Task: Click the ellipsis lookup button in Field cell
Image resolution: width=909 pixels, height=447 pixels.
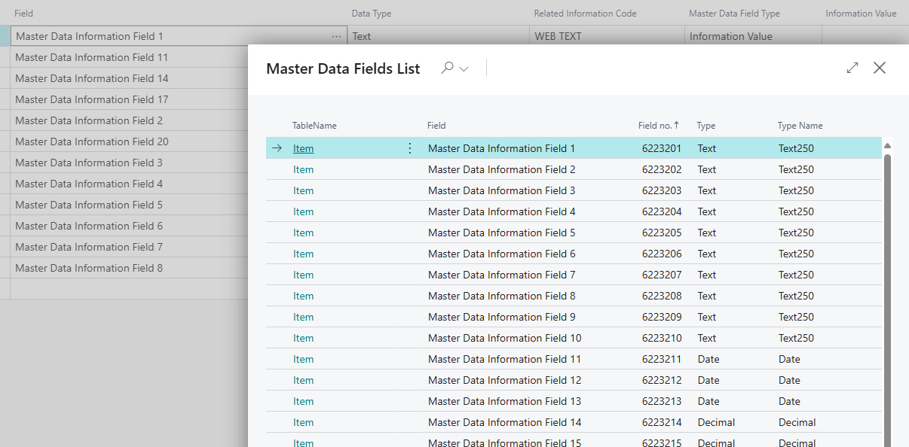Action: (x=336, y=36)
